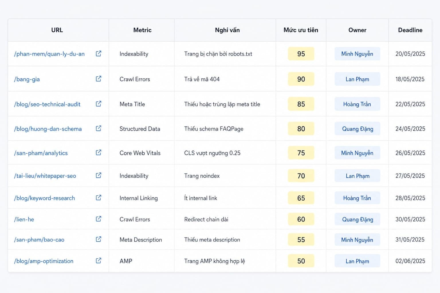
Task: Open external link icon for /bang-gia
Action: pos(99,79)
